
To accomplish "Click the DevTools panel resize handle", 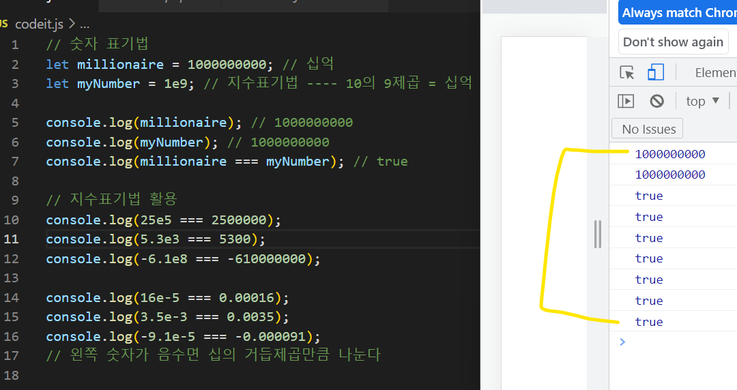I will click(x=597, y=234).
